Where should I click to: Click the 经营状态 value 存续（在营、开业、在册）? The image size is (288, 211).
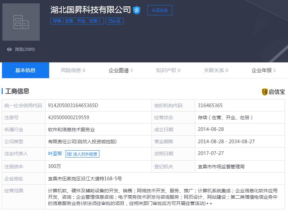pyautogui.click(x=225, y=118)
